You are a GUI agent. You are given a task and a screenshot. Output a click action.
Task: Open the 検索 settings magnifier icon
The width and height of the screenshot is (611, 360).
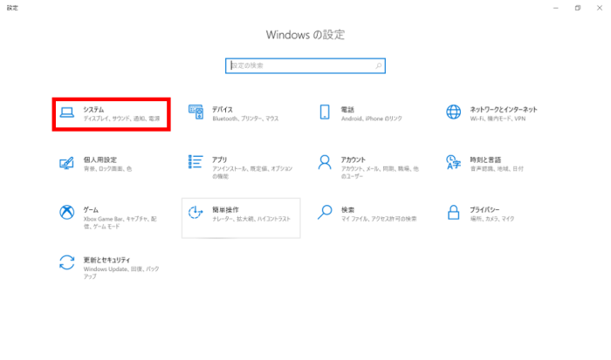pyautogui.click(x=325, y=213)
